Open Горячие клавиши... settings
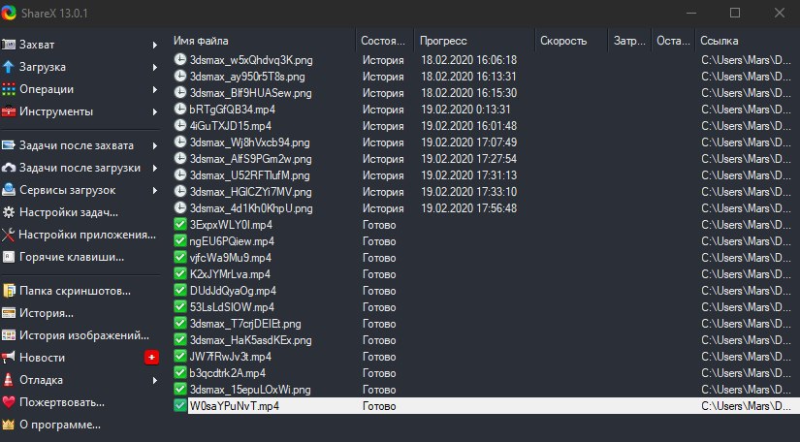This screenshot has height=442, width=800. tap(80, 257)
